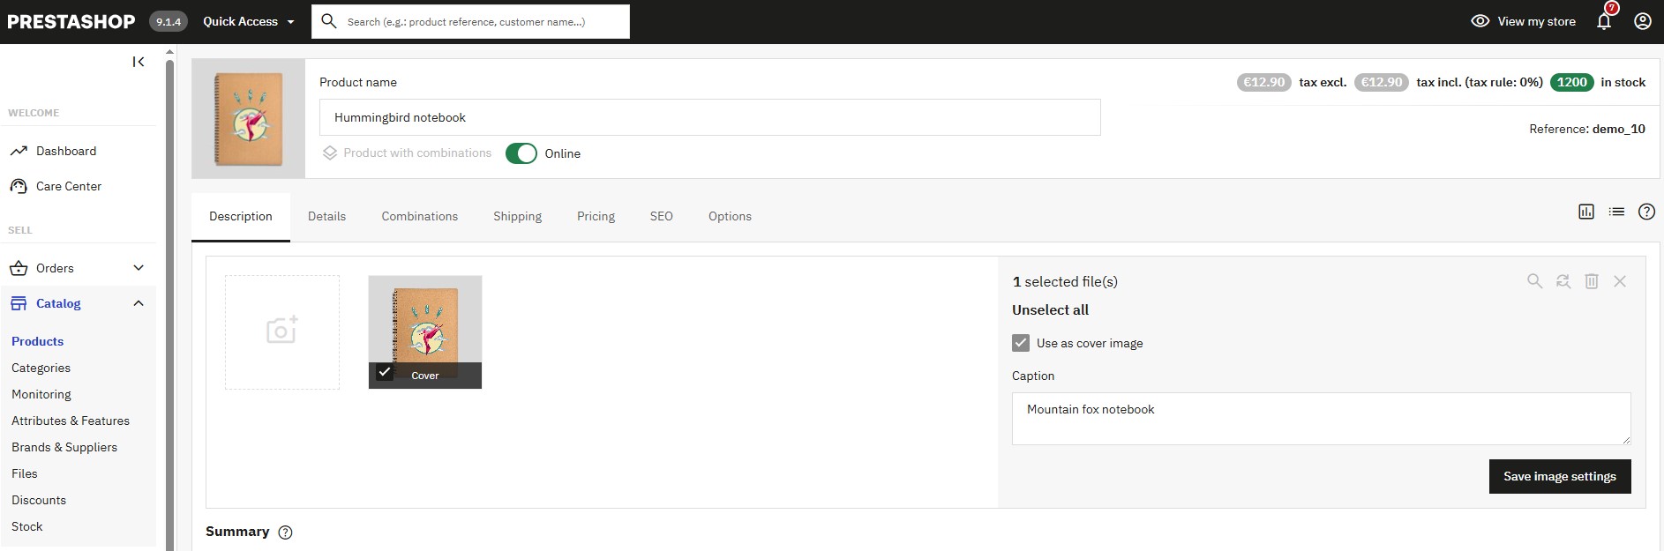Click the Caption text field

1321,419
